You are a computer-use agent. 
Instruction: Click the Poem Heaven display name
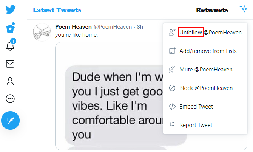(x=73, y=27)
